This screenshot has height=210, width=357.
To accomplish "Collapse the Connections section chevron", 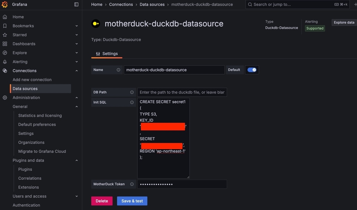I will (76, 71).
